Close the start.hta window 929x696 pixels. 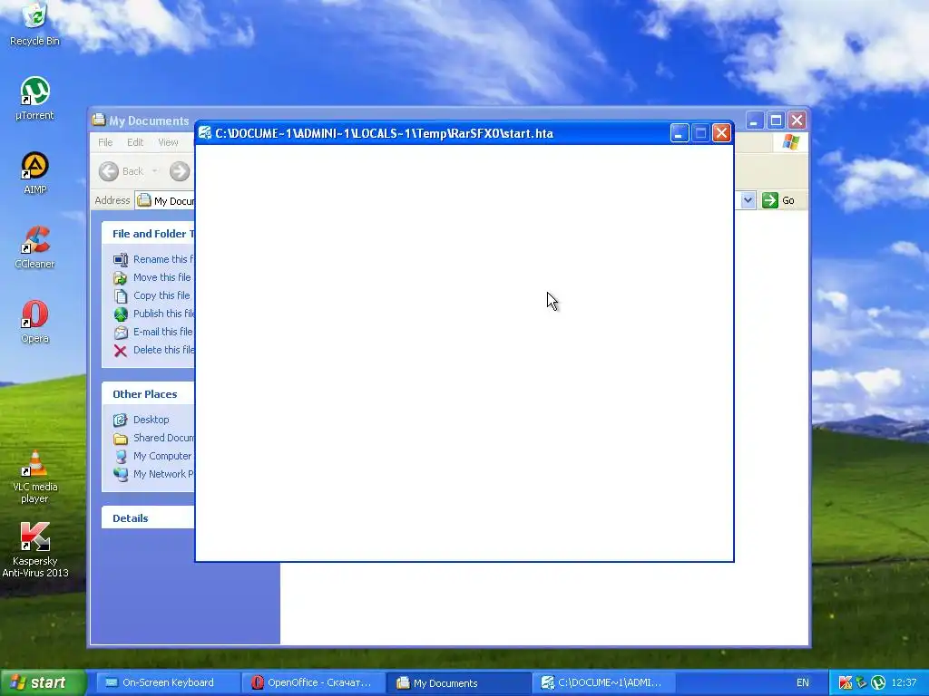(721, 133)
